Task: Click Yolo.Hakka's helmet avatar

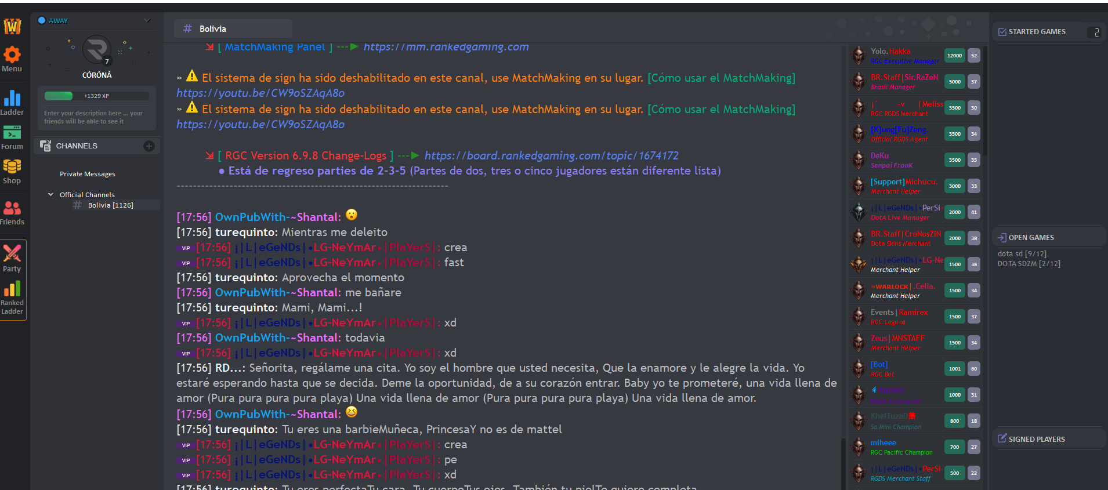Action: (859, 56)
